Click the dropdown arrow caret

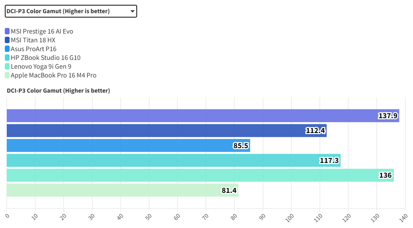point(132,12)
